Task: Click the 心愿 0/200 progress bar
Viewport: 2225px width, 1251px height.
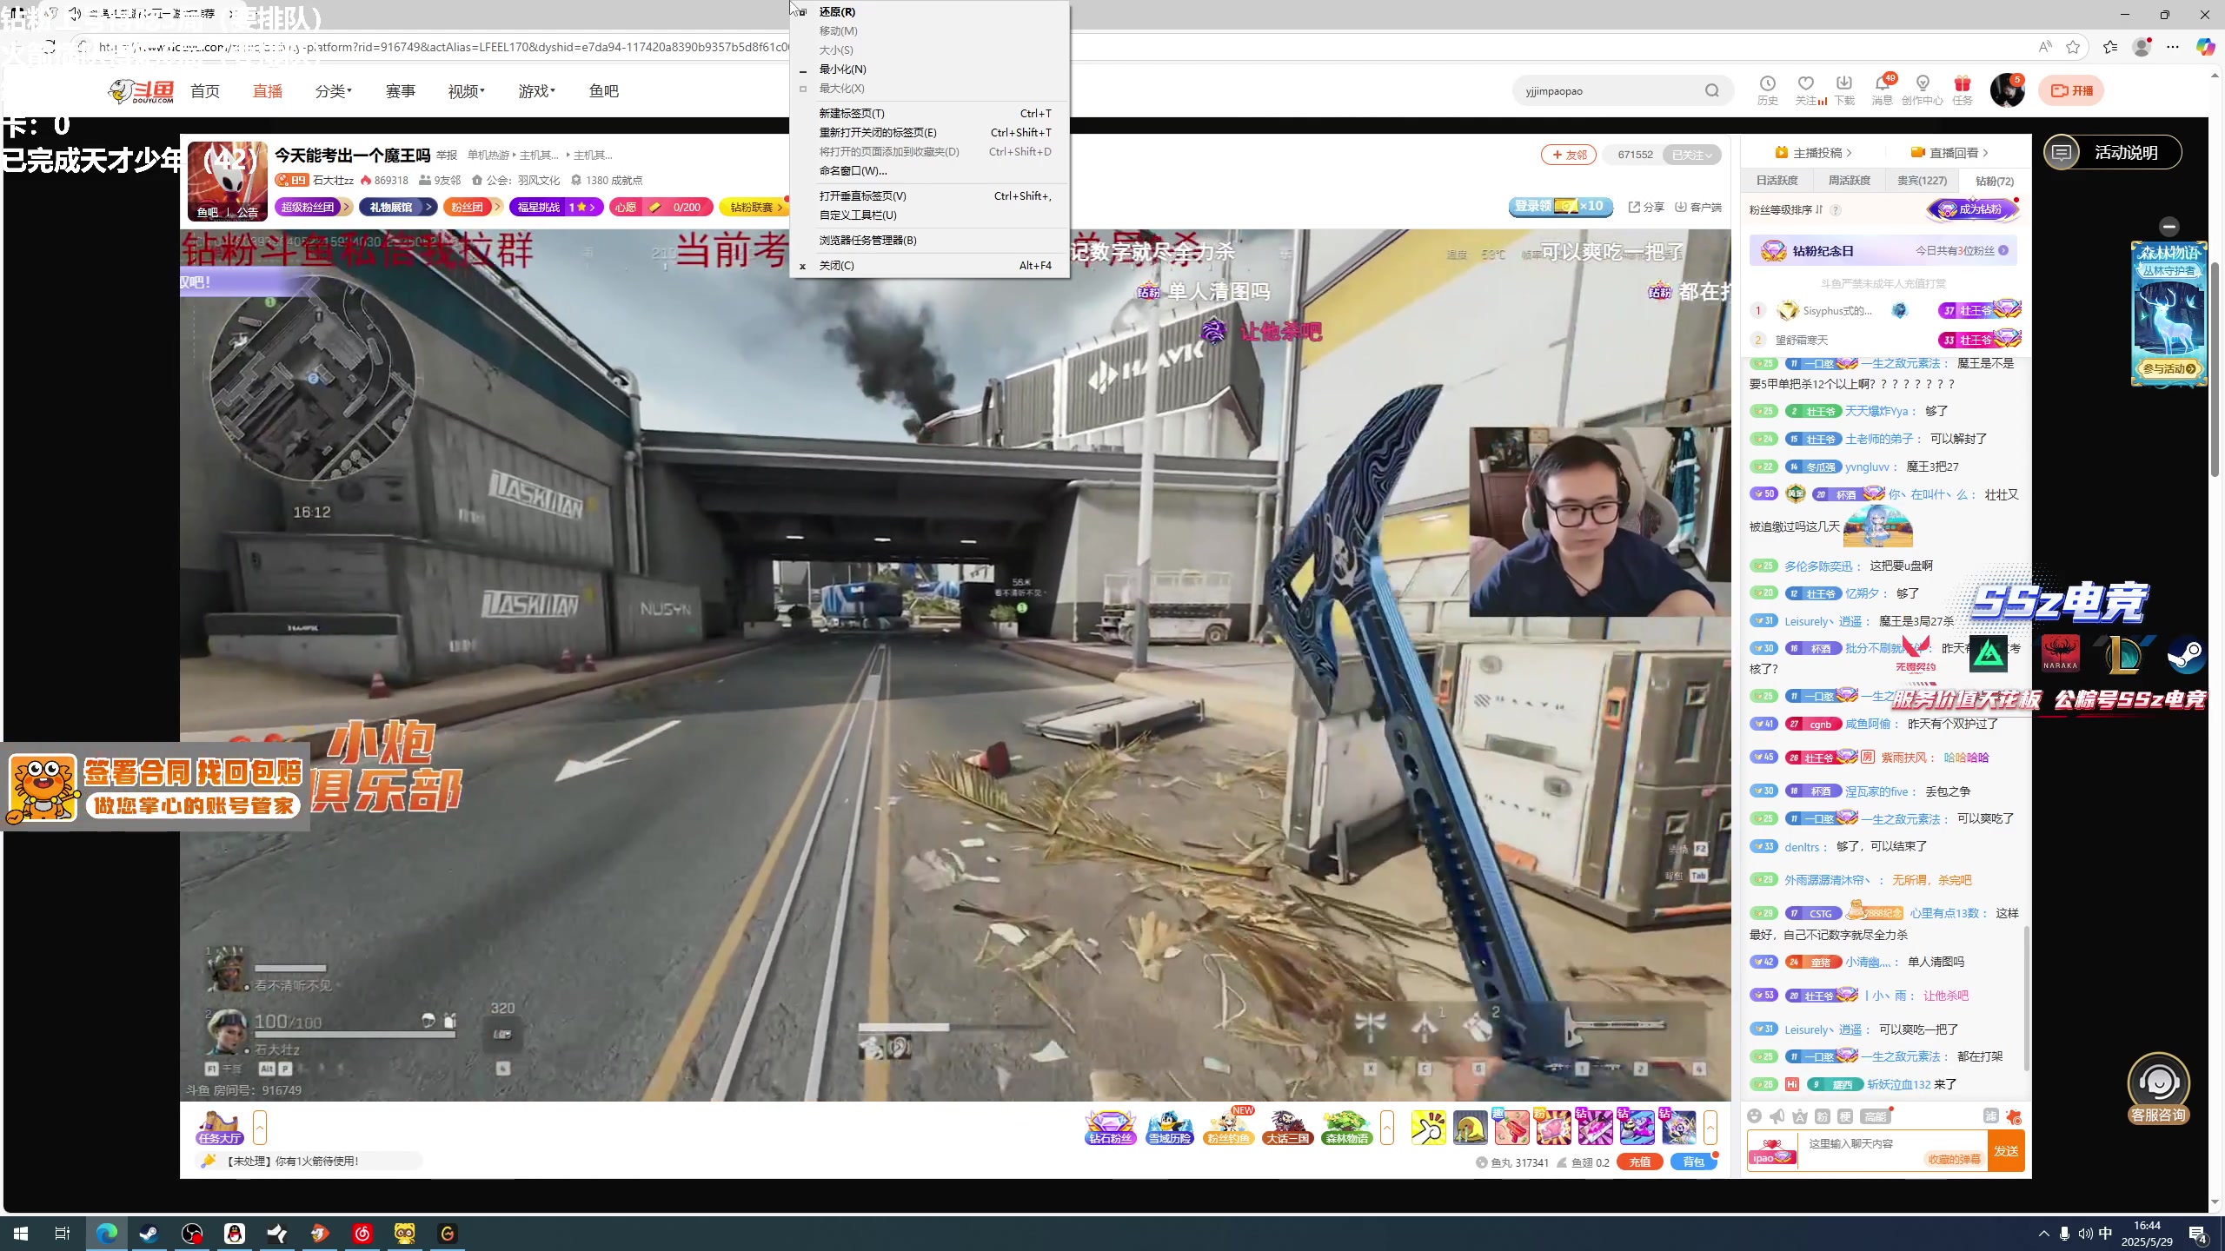Action: [x=661, y=207]
